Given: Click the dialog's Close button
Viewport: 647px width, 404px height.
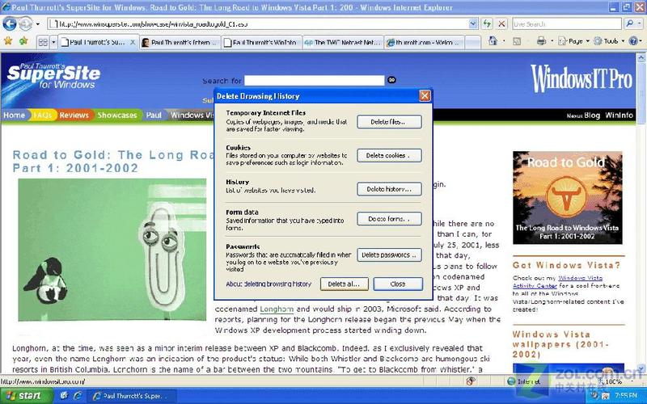Looking at the screenshot, I should [398, 284].
